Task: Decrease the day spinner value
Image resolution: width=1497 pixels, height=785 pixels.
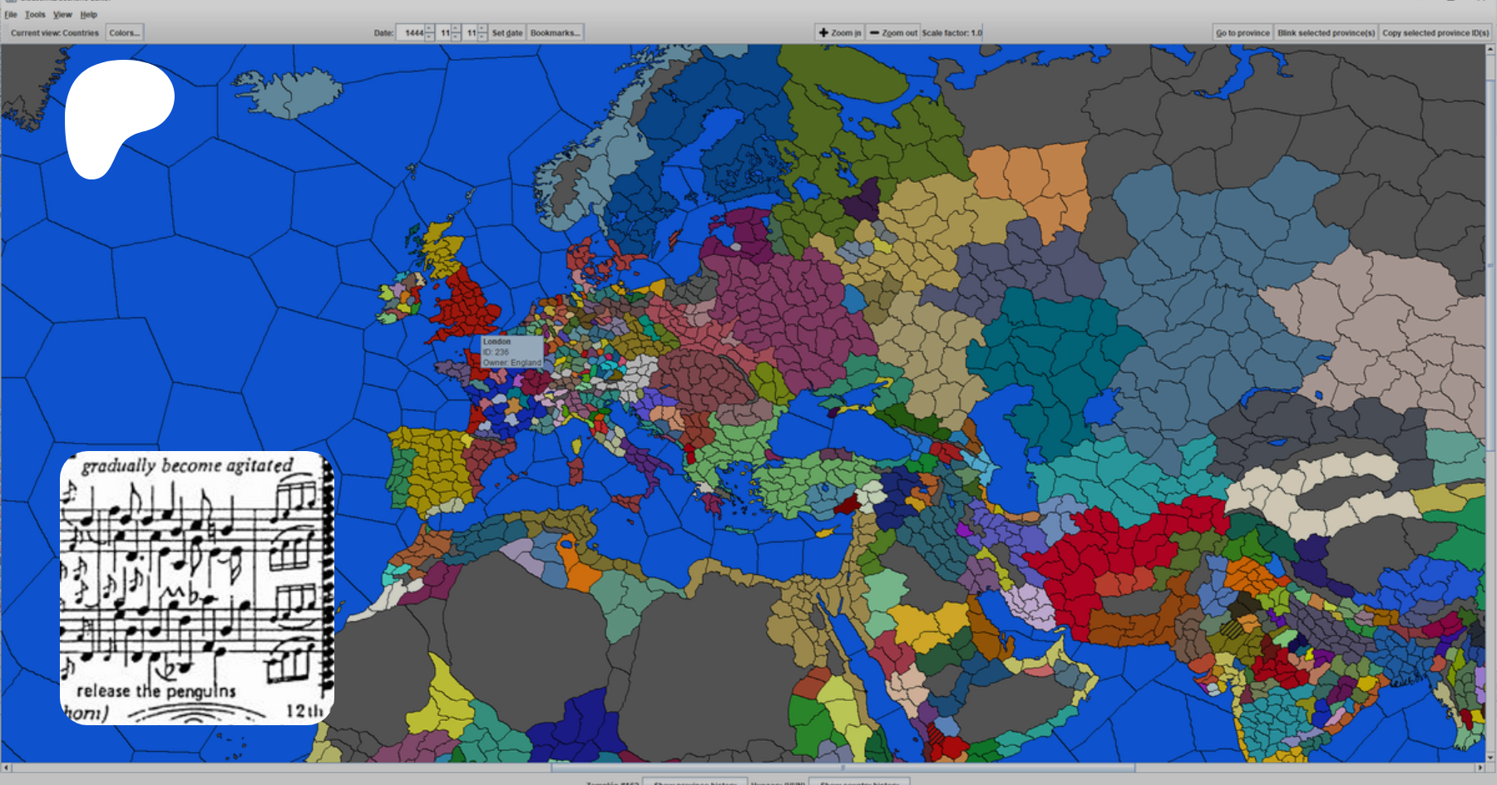Action: tap(482, 37)
